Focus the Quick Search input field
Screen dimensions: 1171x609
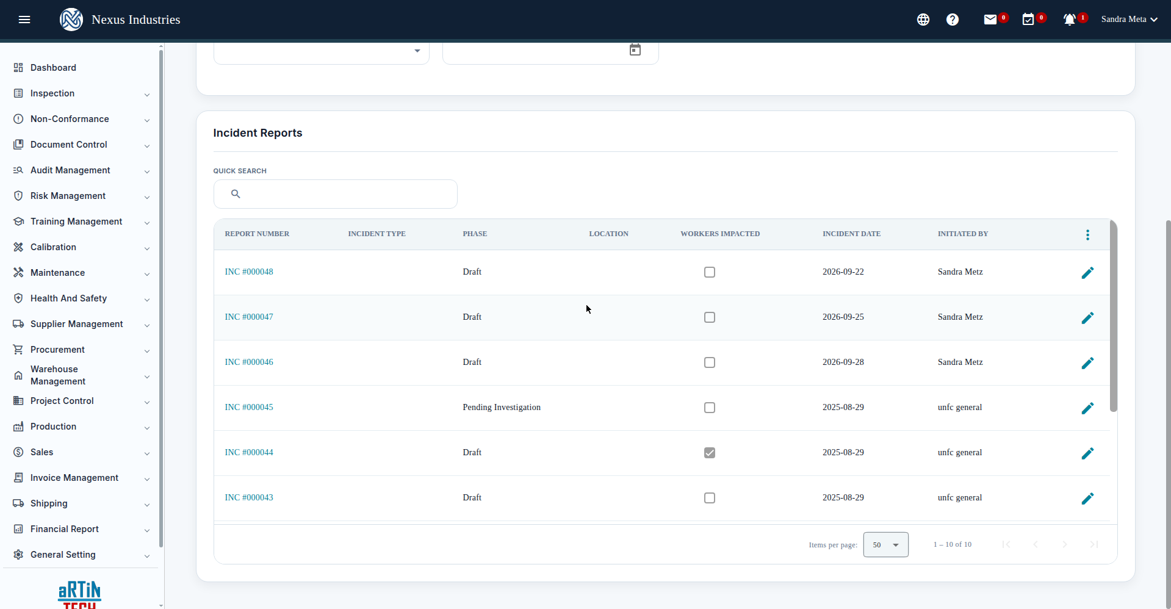pos(336,194)
